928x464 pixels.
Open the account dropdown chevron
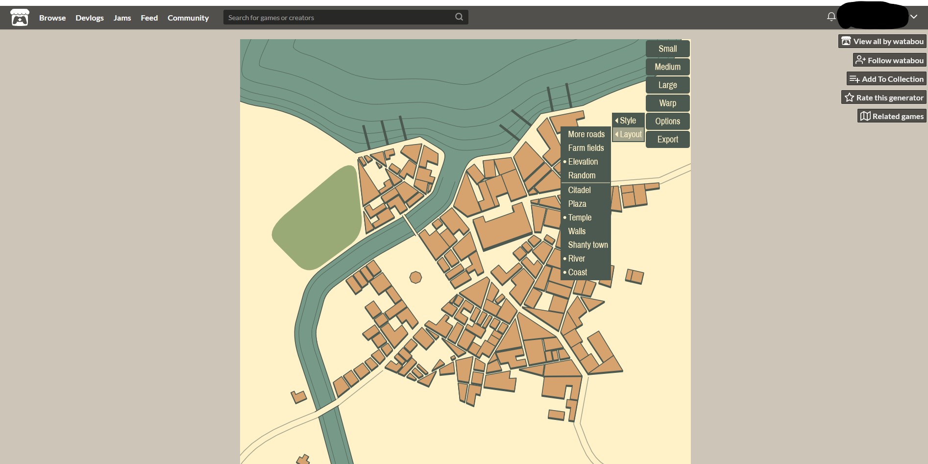pyautogui.click(x=914, y=16)
